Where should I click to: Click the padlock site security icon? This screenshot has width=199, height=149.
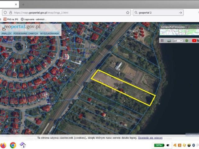(x=10, y=13)
